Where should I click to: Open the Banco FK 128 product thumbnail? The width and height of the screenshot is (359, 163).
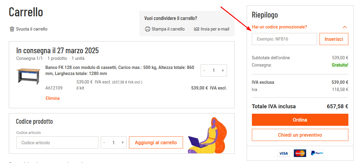point(28,76)
